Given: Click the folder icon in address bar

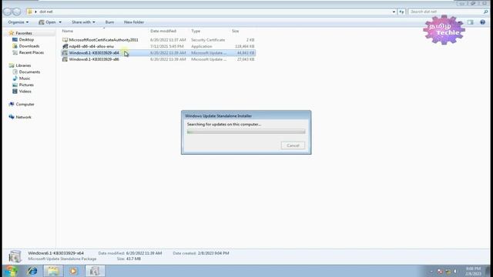Looking at the screenshot, I should coord(30,12).
